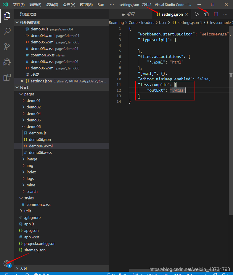The width and height of the screenshot is (233, 275).
Task: Open project.config.json file
Action: click(61, 243)
